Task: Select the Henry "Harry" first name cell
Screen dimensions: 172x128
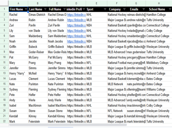Action: coord(18,74)
